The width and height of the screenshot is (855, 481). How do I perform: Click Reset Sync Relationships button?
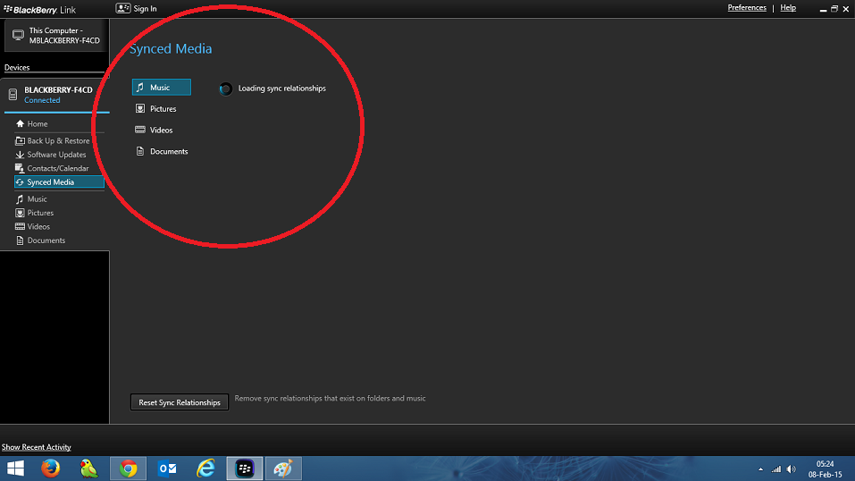click(180, 402)
